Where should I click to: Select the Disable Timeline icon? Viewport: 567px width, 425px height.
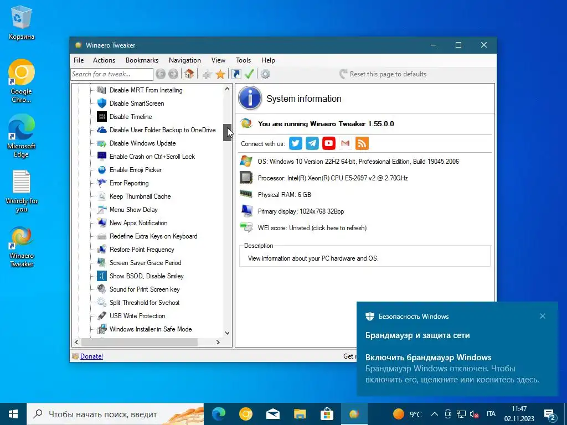click(102, 117)
